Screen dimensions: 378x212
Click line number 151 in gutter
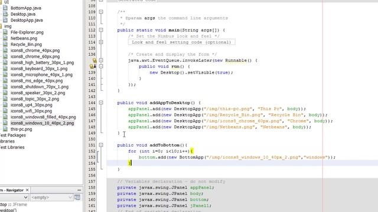click(92, 145)
